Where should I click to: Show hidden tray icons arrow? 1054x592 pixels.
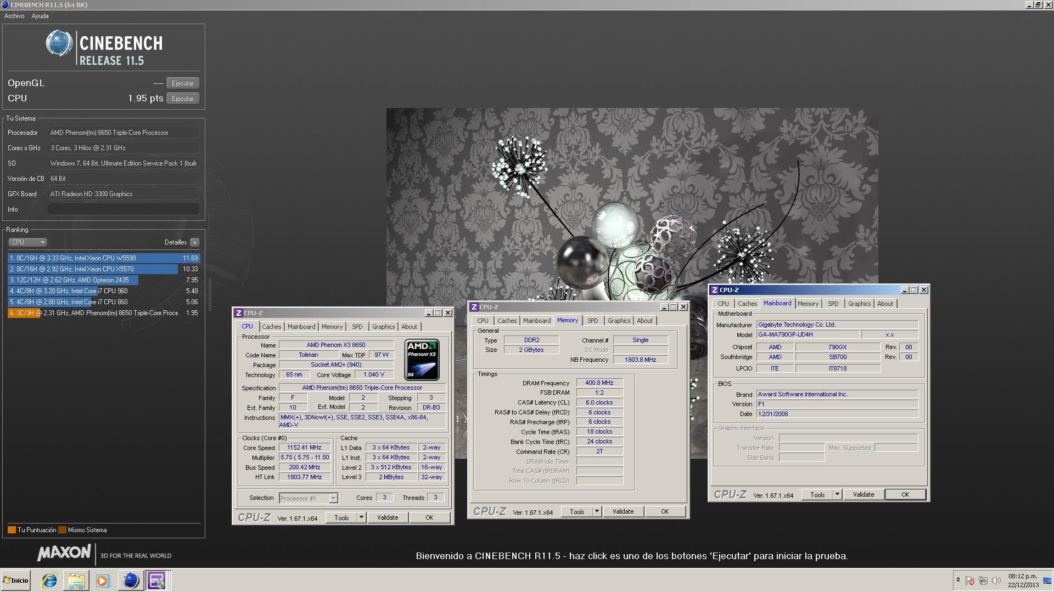[x=958, y=580]
